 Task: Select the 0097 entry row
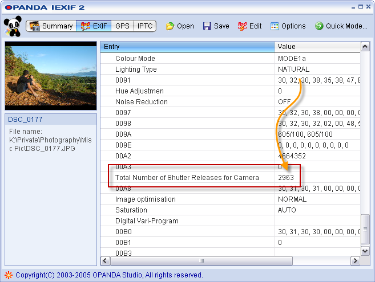click(231, 113)
